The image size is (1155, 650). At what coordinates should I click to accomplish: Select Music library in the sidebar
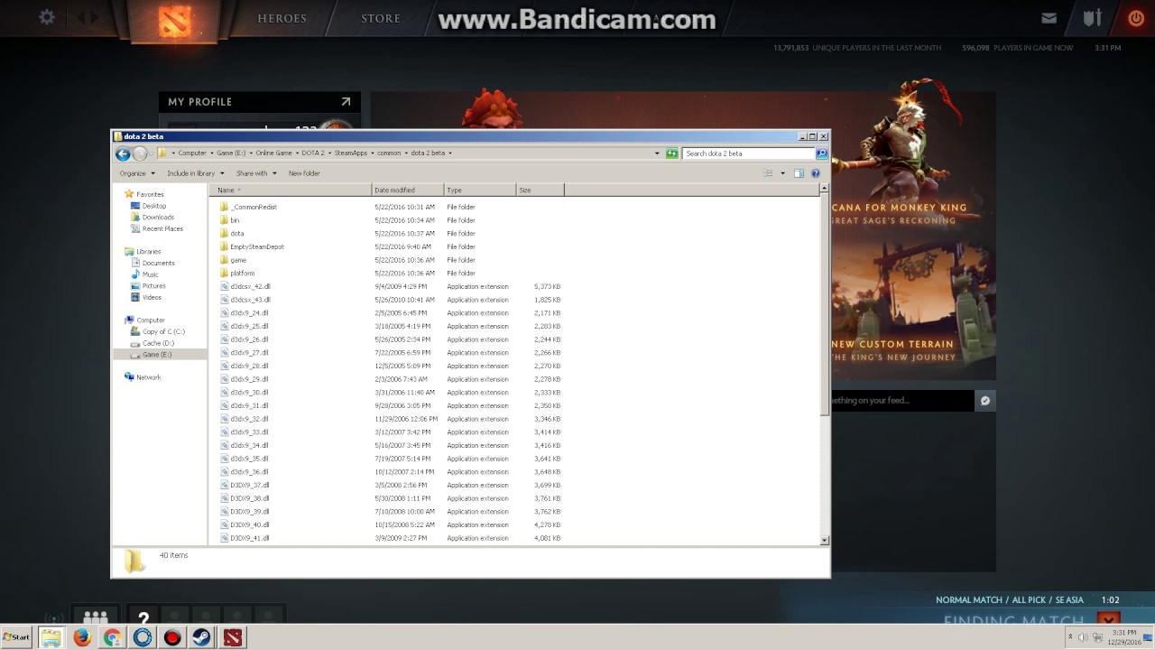click(x=150, y=274)
